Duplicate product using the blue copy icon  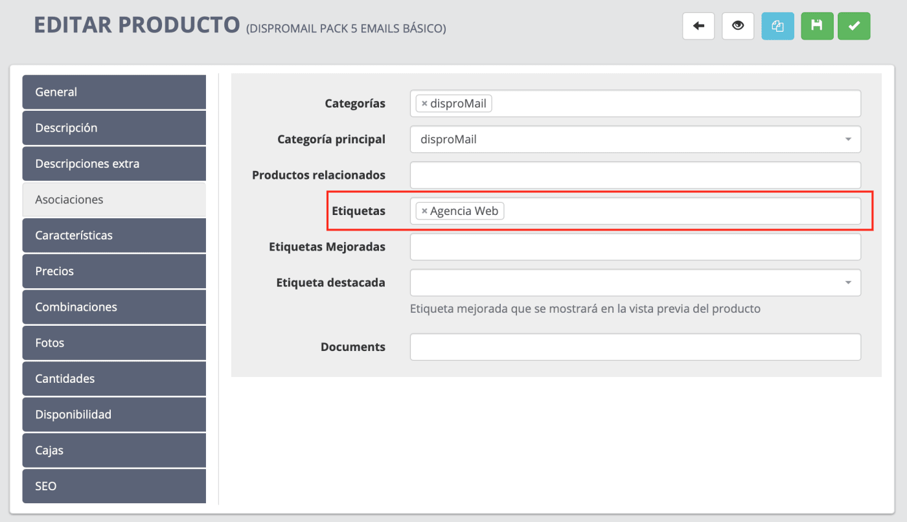pyautogui.click(x=777, y=26)
